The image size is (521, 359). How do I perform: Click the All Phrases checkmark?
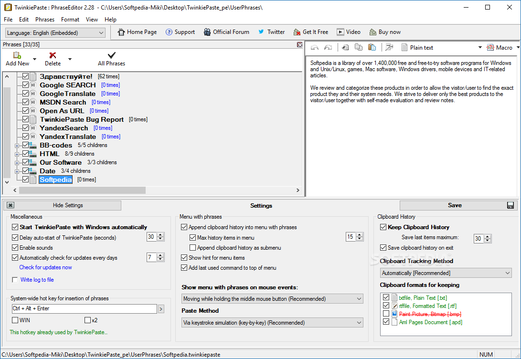[x=112, y=55]
